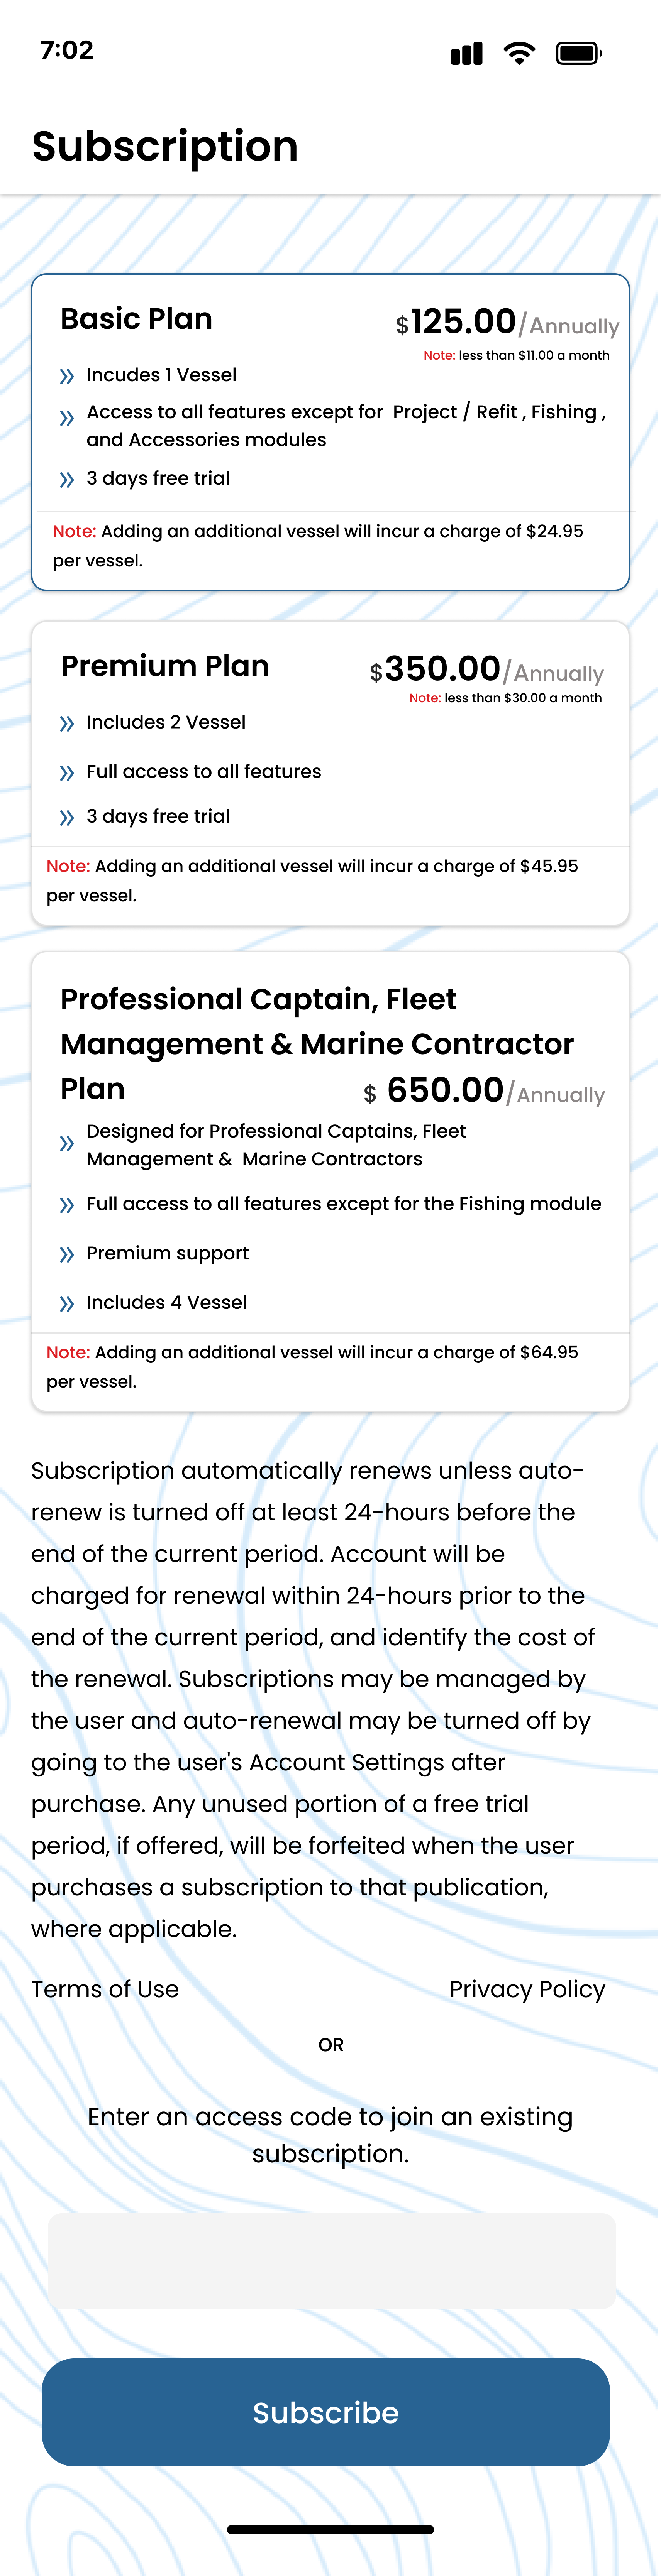Click chevron beside 'Full access to all features'

(67, 772)
